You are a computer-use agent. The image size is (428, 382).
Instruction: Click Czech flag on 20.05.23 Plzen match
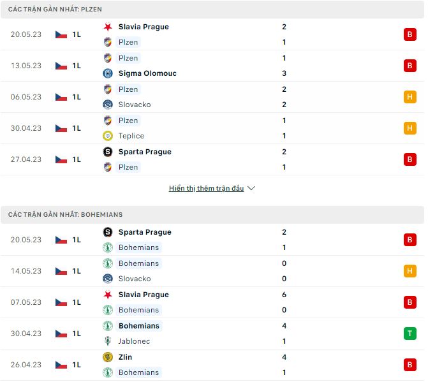pyautogui.click(x=61, y=34)
